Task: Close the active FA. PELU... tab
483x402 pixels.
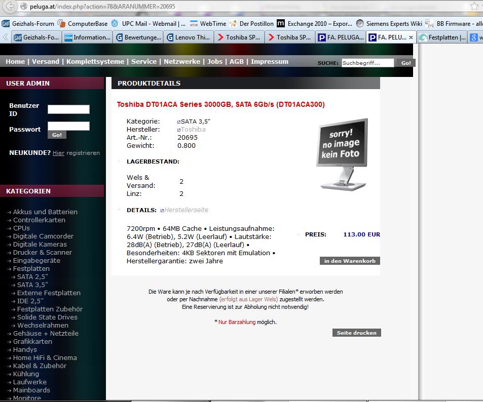Action: (x=411, y=37)
